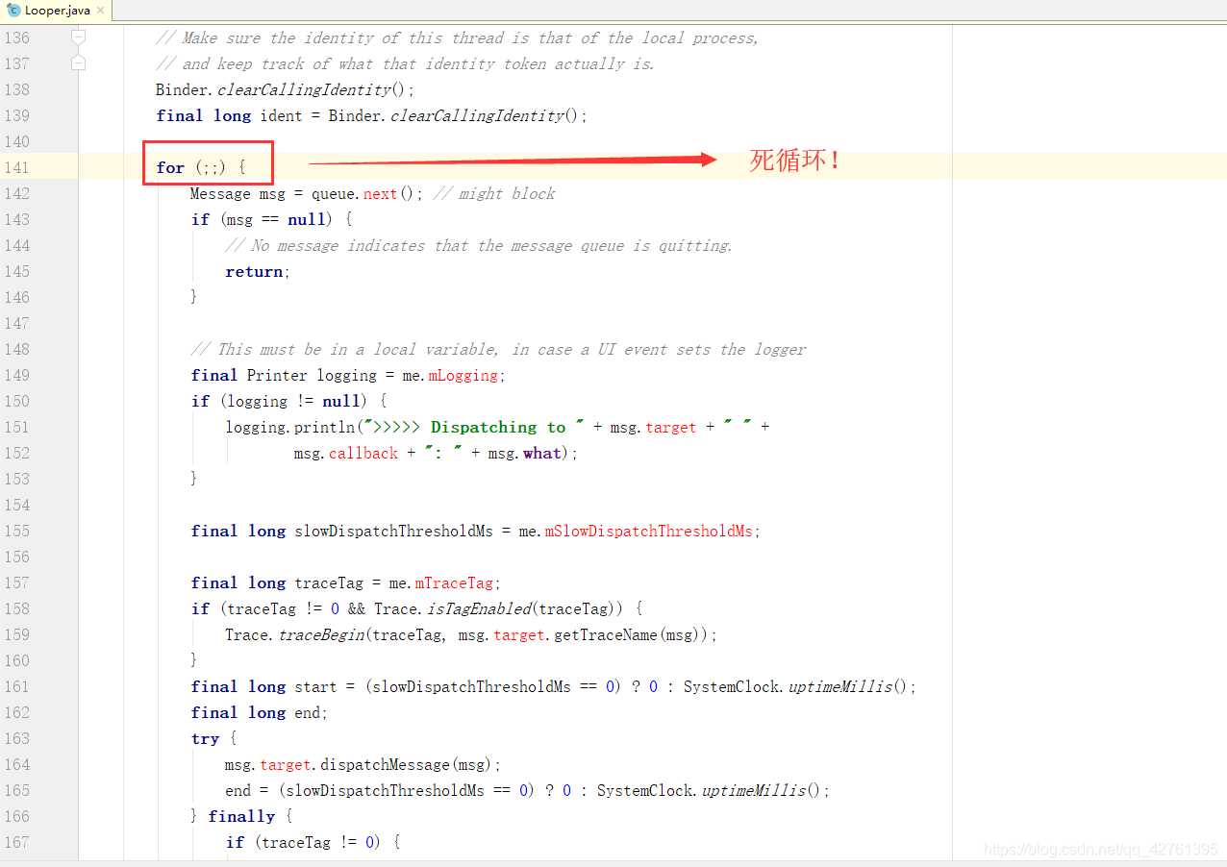Collapse the comment fold marker at line 136

pyautogui.click(x=79, y=37)
